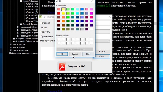Viewport: 163px width, 92px height.
Task: Expand Раздел II. Право собственности
Action: [14, 39]
